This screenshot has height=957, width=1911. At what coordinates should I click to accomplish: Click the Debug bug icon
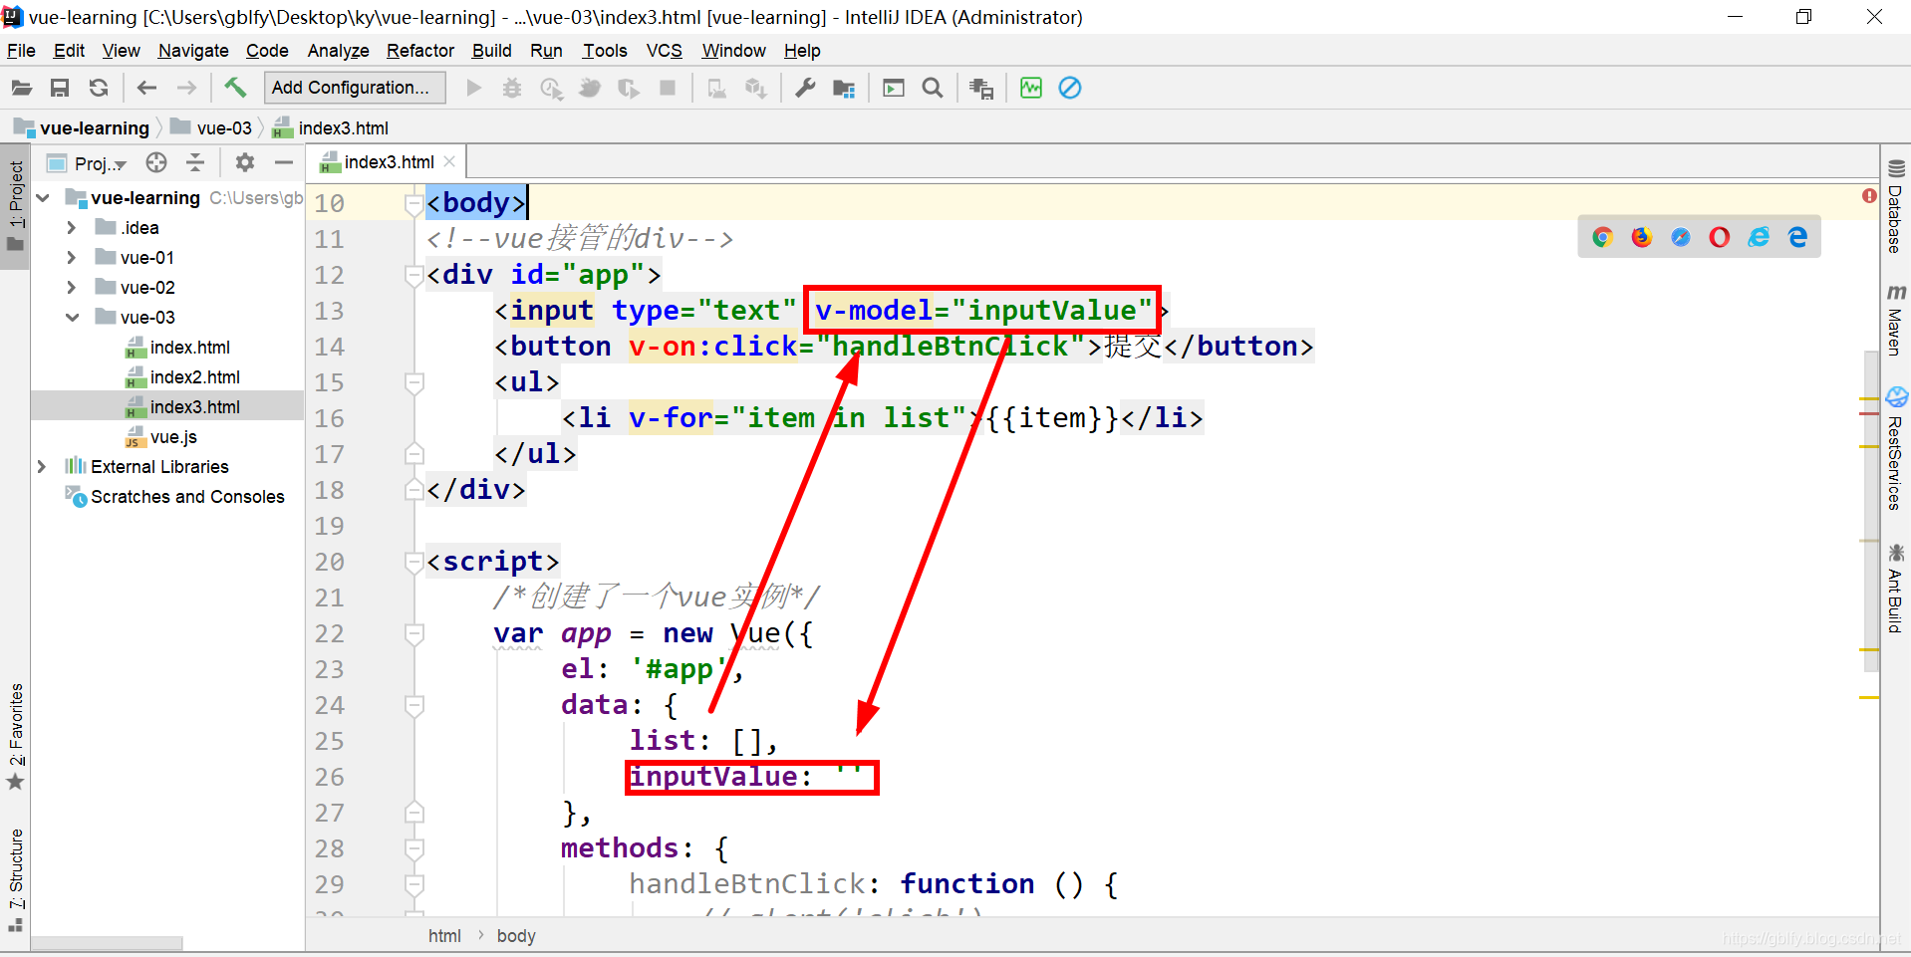coord(512,88)
